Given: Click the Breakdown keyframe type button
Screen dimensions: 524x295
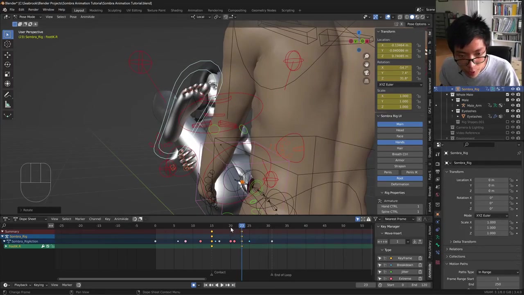Looking at the screenshot, I should coord(404,265).
